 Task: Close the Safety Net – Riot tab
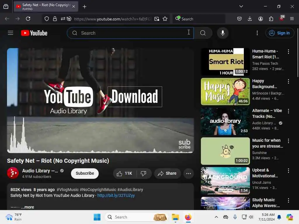coord(74,6)
